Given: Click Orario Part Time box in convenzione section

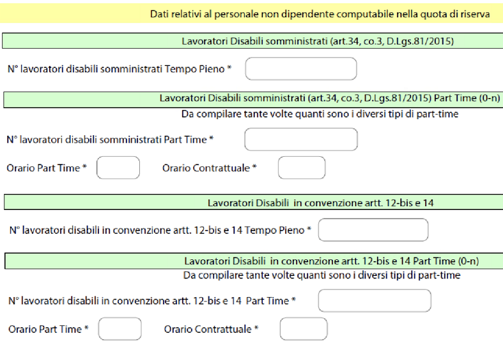Looking at the screenshot, I should point(120,329).
